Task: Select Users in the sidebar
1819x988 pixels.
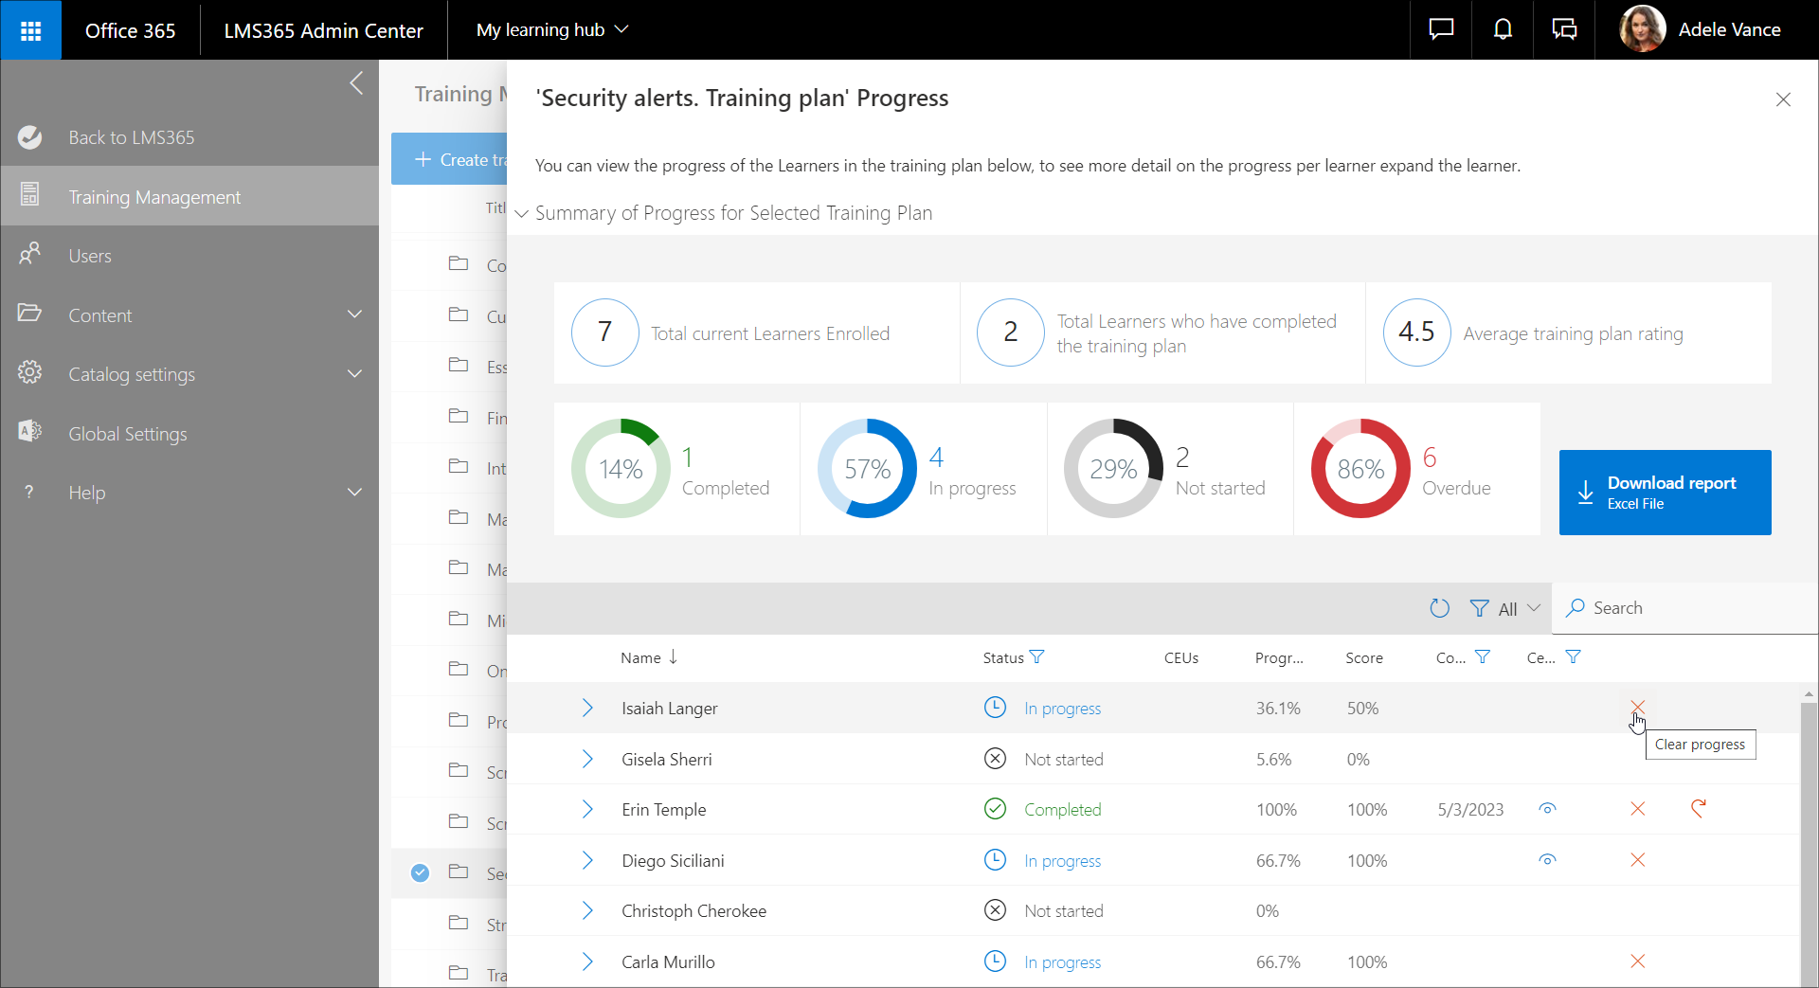Action: [x=90, y=255]
